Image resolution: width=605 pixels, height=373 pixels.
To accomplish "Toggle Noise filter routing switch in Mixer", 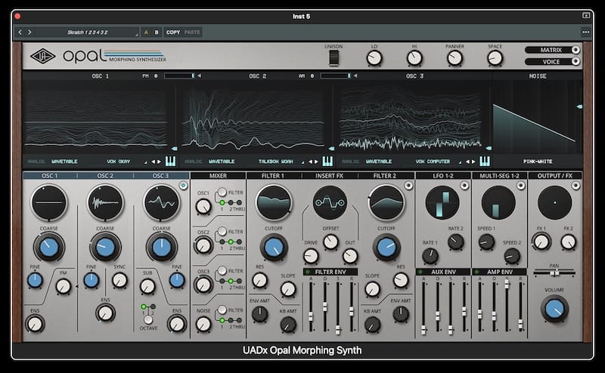I will click(x=222, y=310).
